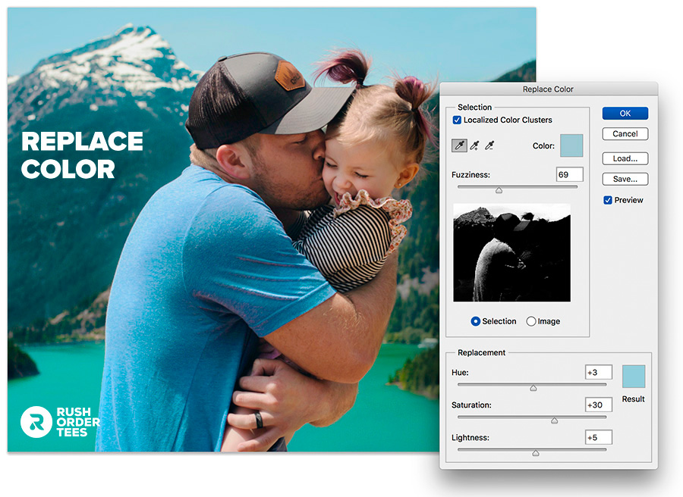
Task: Confirm changes with the OK button
Action: 625,112
